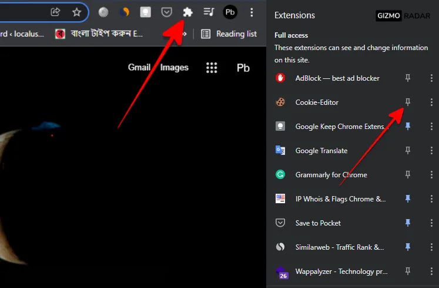
Task: Open the gray sphere extension in the toolbar
Action: pos(103,12)
